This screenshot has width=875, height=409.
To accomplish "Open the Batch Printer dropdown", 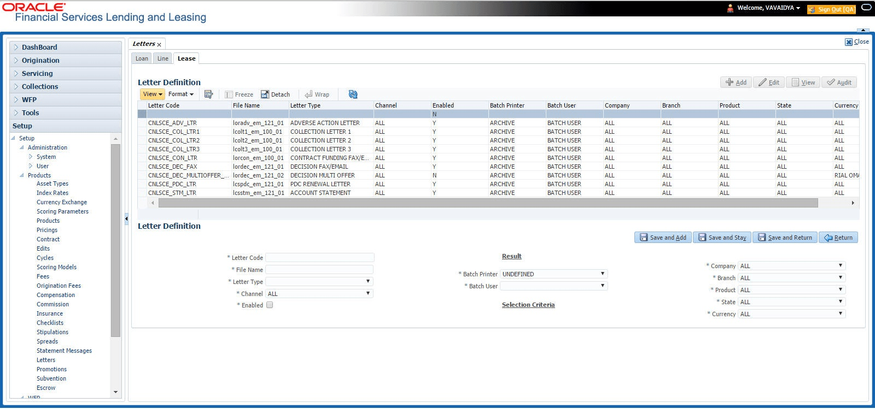I will [x=553, y=274].
